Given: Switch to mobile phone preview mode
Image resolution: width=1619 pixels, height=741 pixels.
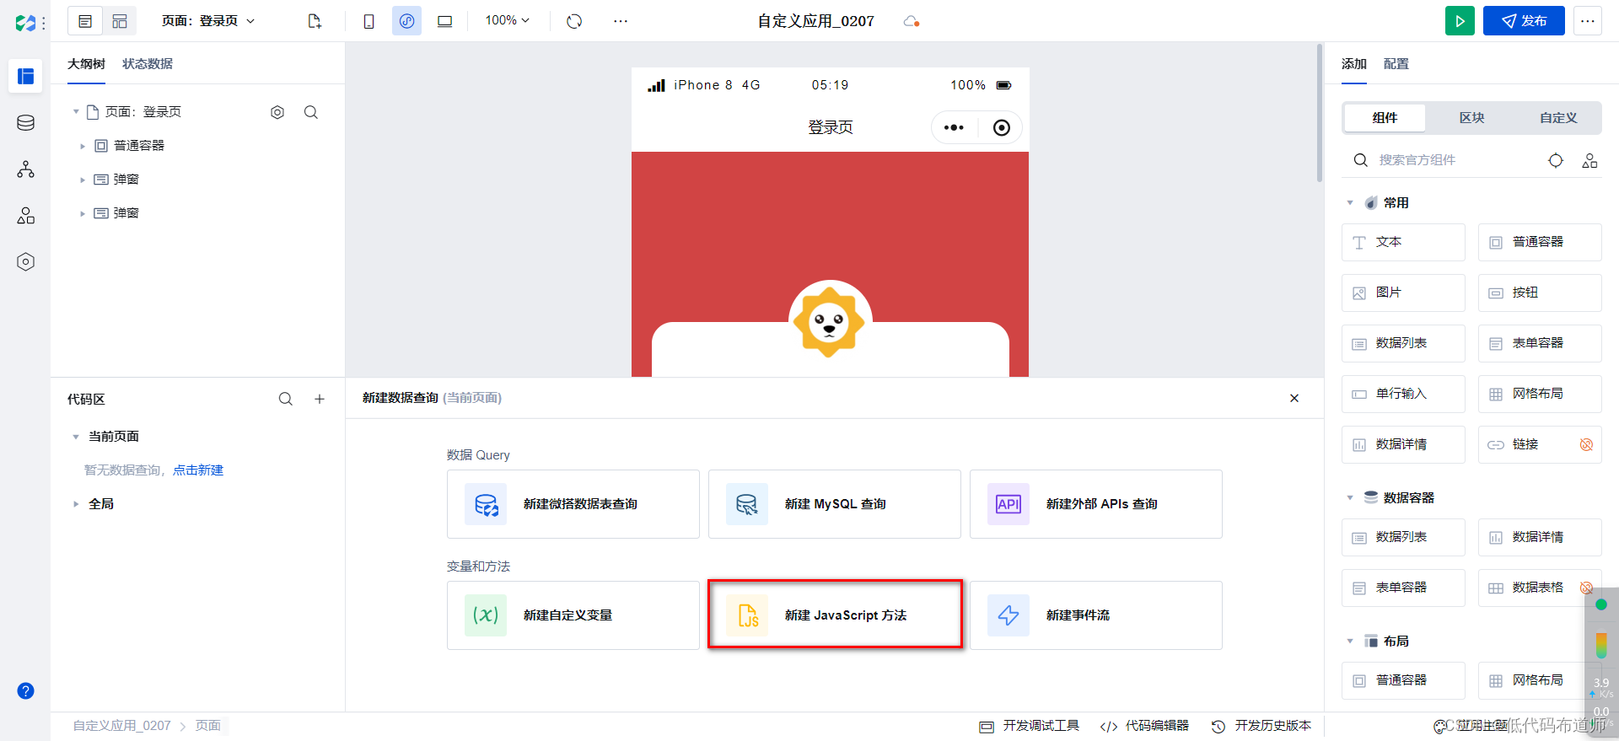Looking at the screenshot, I should click(x=368, y=21).
